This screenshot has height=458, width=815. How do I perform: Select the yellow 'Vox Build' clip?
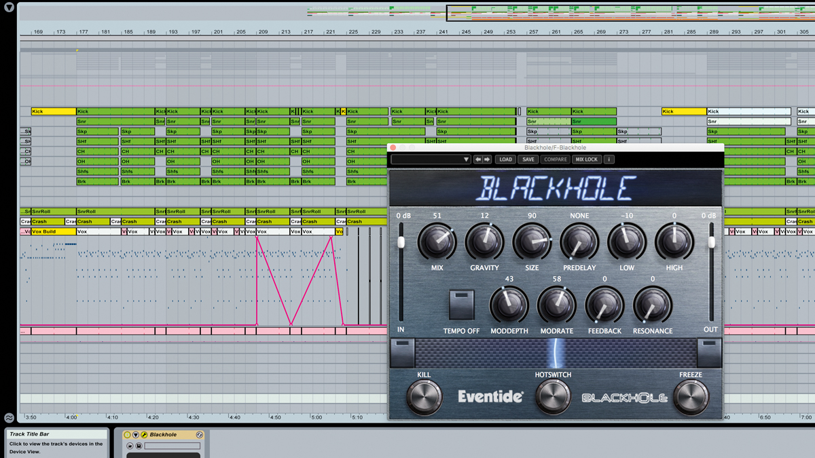point(54,231)
